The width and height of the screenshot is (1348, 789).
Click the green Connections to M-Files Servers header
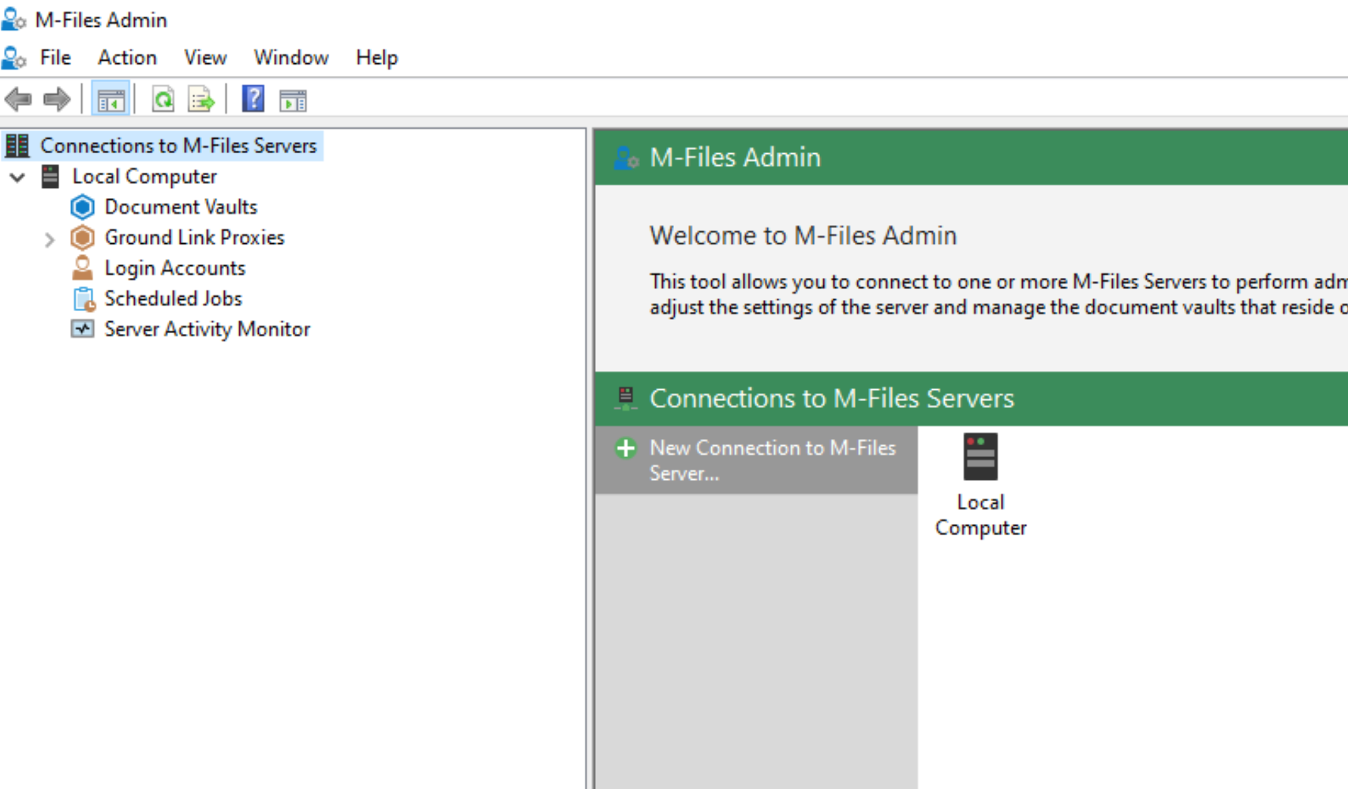pyautogui.click(x=832, y=398)
